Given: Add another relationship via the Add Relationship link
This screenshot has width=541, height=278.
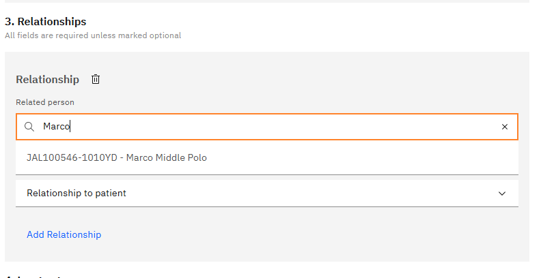Looking at the screenshot, I should coord(64,234).
